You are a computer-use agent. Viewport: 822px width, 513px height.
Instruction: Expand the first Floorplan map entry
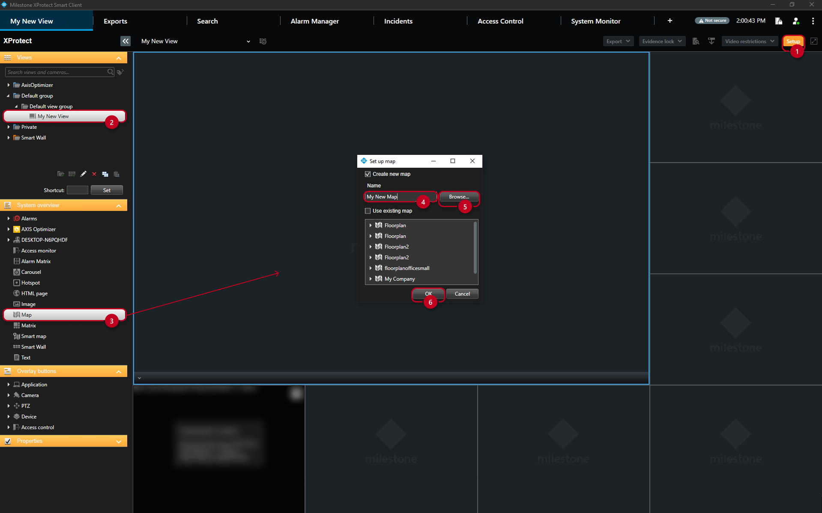pos(371,225)
